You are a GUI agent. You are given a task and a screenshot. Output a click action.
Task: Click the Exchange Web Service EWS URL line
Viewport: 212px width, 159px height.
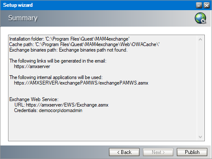pyautogui.click(x=61, y=105)
